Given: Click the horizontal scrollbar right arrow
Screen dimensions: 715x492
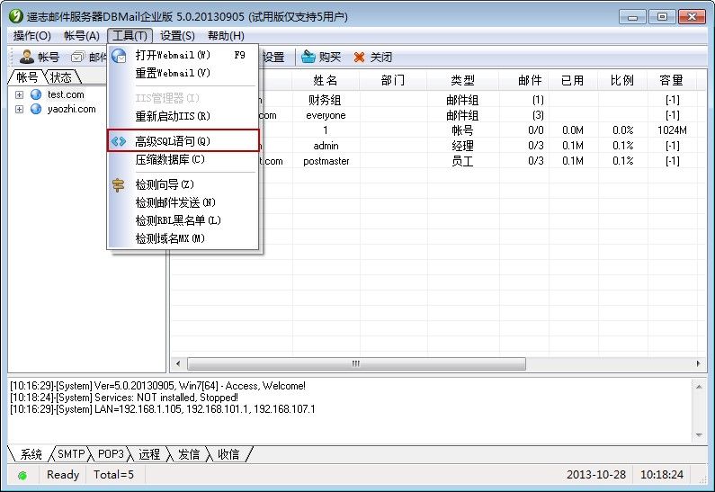Looking at the screenshot, I should [x=698, y=364].
